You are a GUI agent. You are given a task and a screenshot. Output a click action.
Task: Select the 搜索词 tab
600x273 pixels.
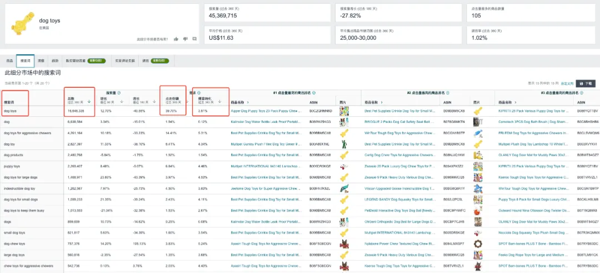[25, 60]
